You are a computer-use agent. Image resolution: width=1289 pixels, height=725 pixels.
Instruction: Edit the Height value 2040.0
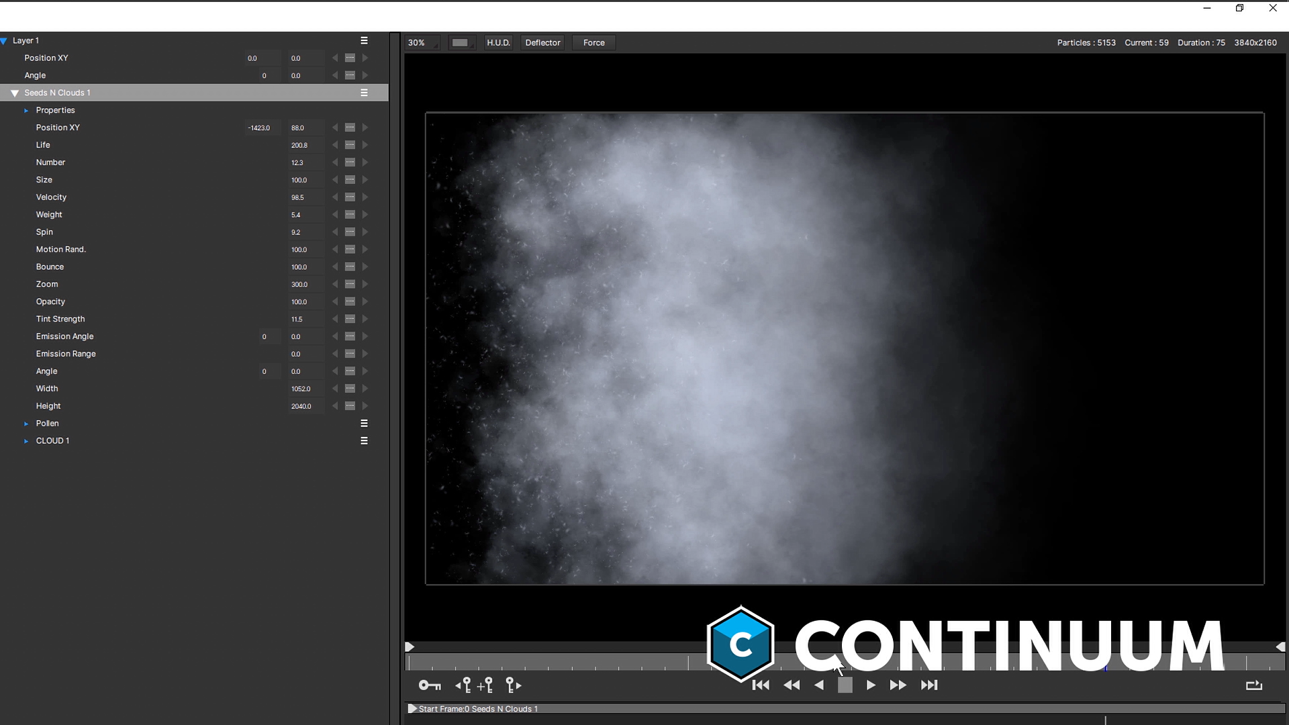coord(306,406)
